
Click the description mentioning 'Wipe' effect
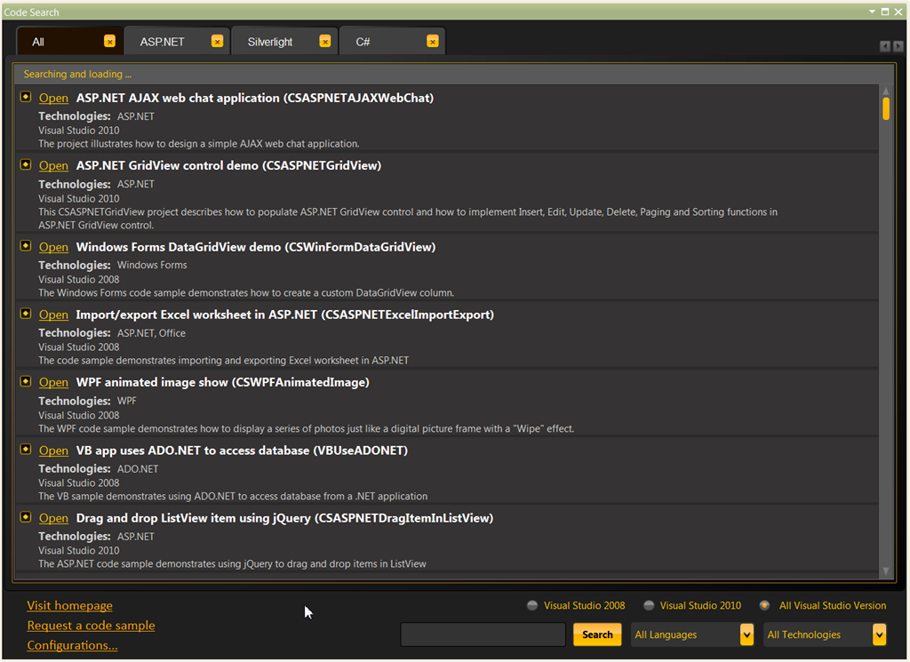tap(307, 429)
